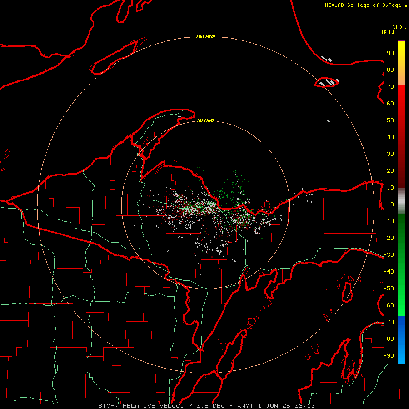Click the 30 value on the velocity scale
Screen dimensions: 409x409
[390, 154]
